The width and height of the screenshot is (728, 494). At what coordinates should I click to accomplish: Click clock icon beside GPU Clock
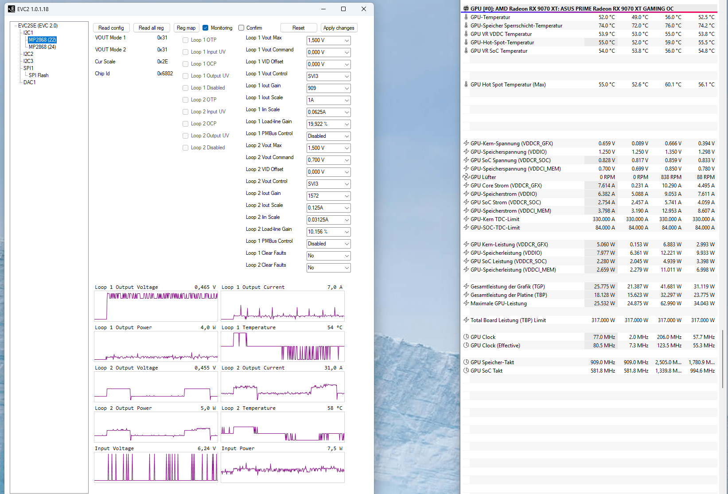[x=466, y=337]
